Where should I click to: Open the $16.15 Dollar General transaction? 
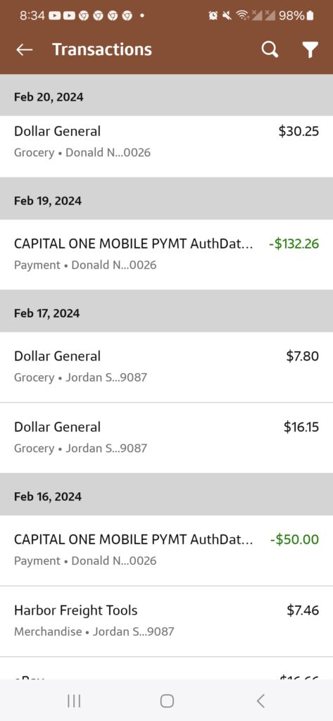166,438
